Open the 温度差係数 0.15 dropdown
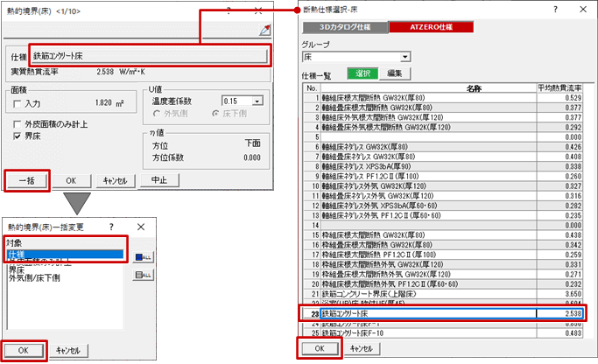 tap(242, 101)
